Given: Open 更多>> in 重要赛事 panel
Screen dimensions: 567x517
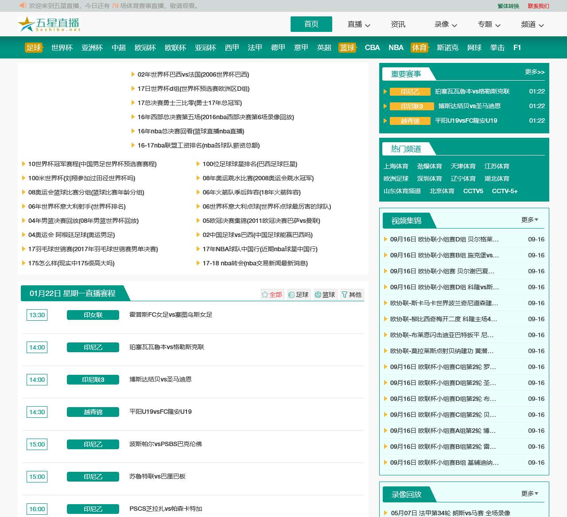Looking at the screenshot, I should [x=535, y=72].
